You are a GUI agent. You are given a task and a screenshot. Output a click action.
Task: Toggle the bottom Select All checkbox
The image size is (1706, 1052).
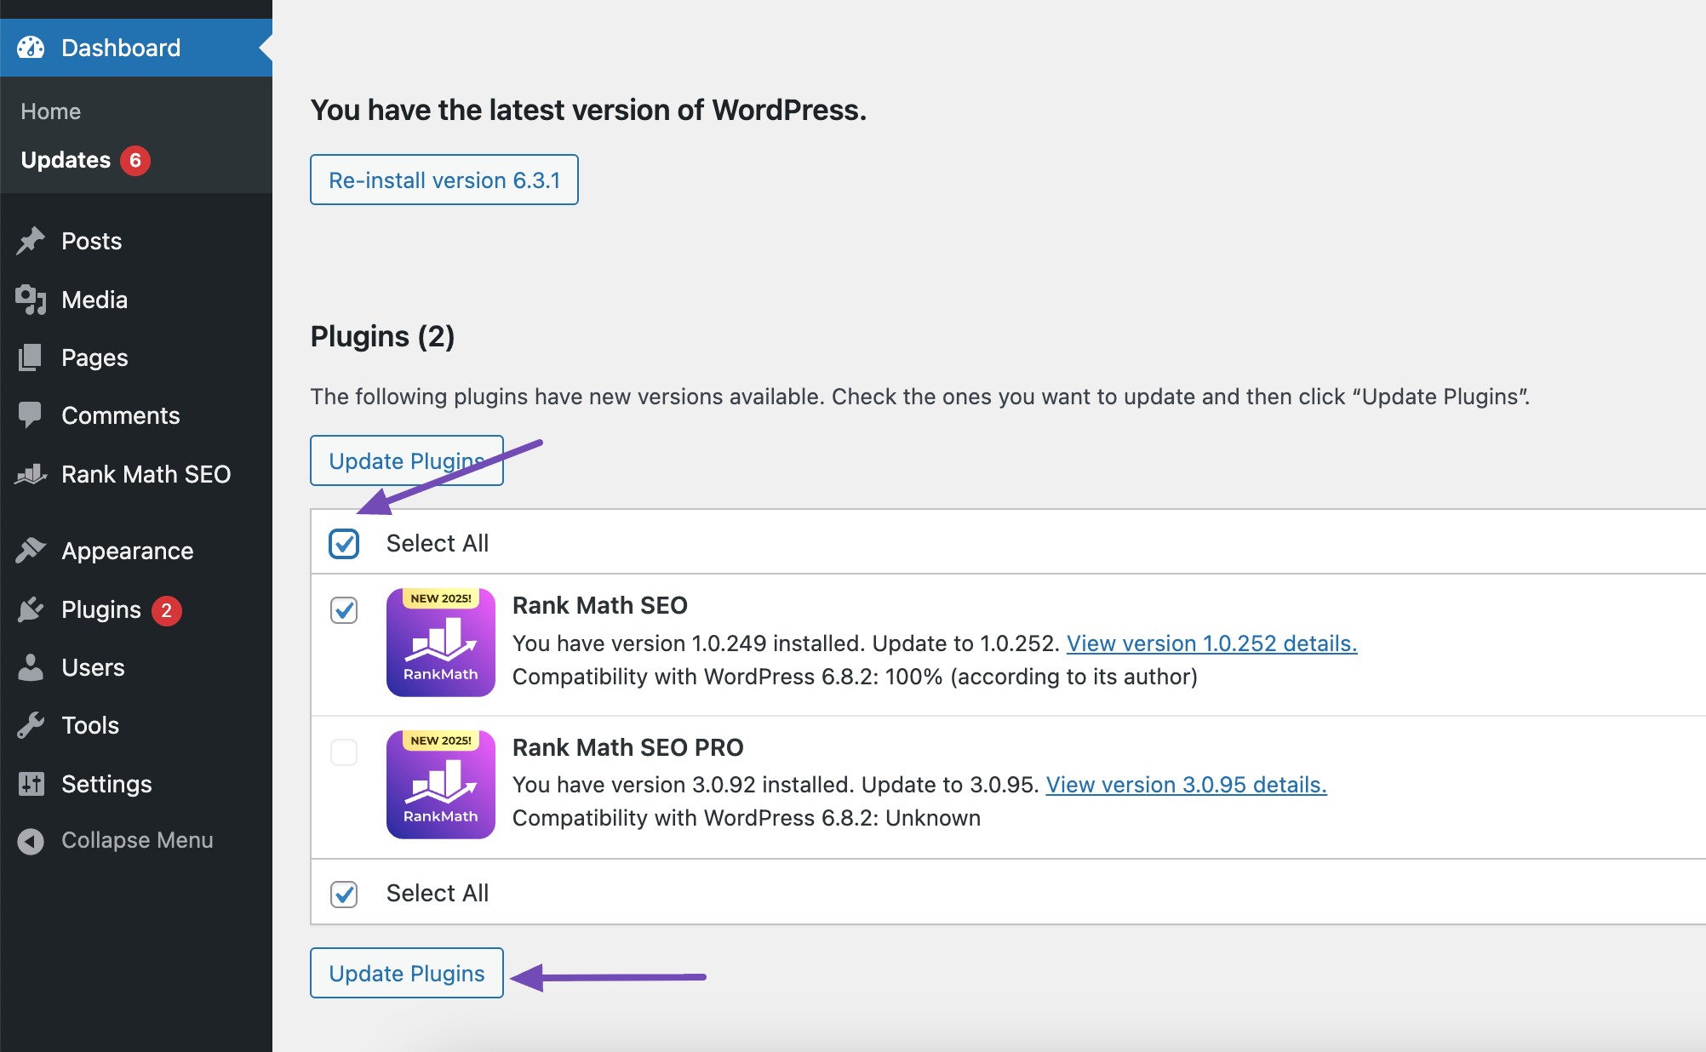(344, 895)
